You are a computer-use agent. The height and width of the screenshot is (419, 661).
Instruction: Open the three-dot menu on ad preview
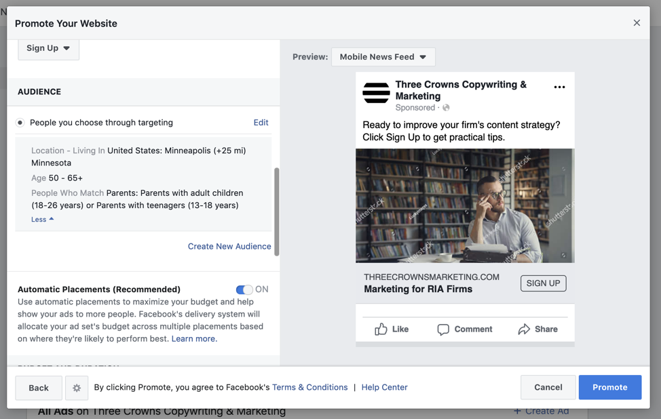point(559,87)
